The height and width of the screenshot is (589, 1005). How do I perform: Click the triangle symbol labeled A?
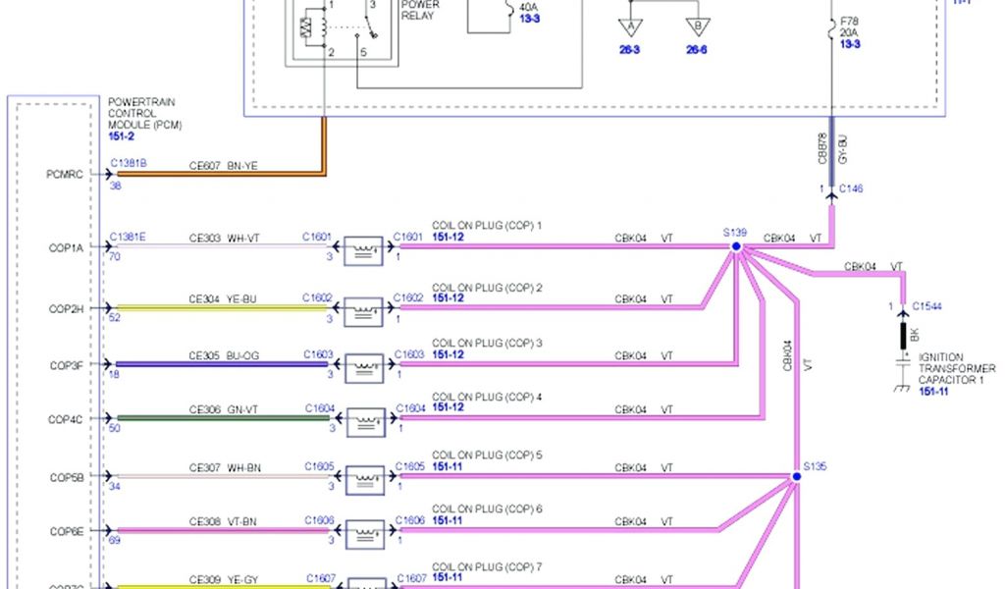pos(630,27)
